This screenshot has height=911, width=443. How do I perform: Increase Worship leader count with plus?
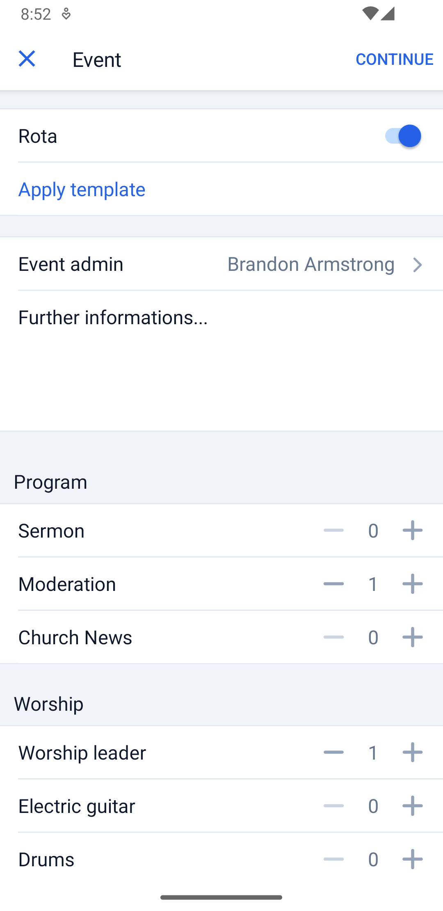(412, 752)
